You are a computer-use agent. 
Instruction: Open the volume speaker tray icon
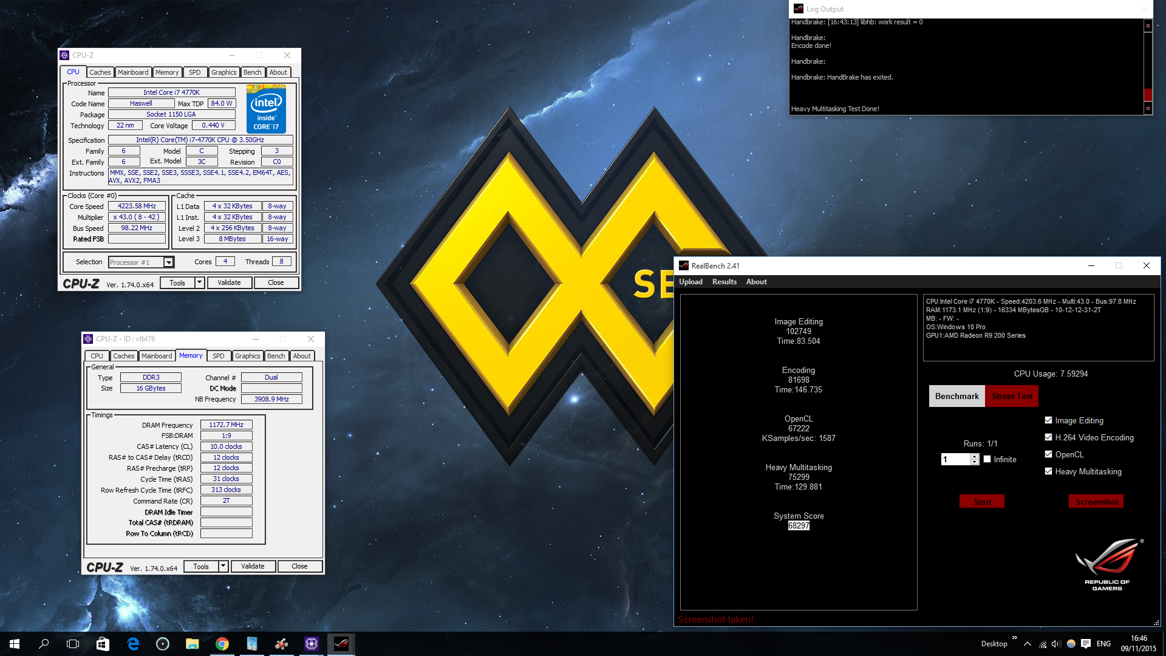[x=1057, y=644]
